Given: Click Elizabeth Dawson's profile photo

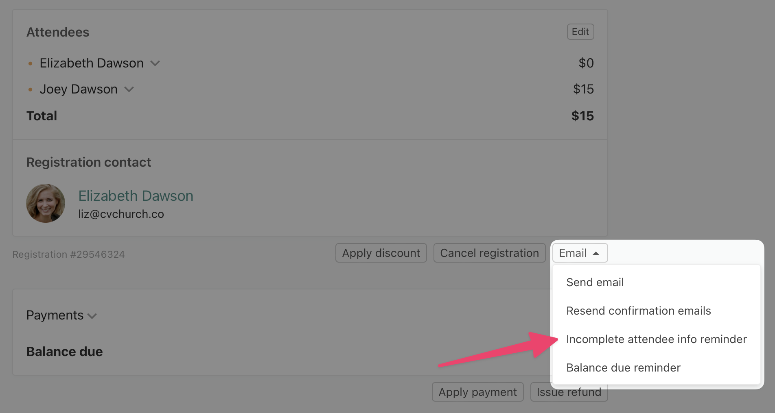Looking at the screenshot, I should click(x=46, y=203).
